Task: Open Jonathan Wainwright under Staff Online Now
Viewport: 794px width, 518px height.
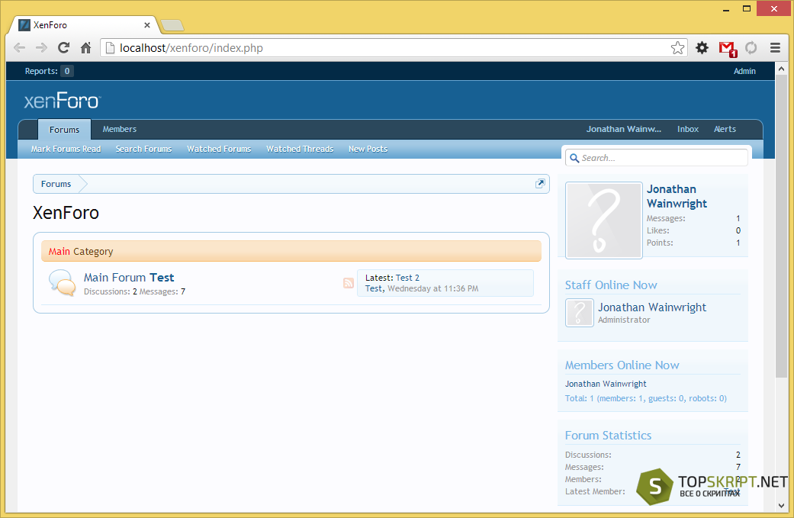Action: click(x=651, y=307)
